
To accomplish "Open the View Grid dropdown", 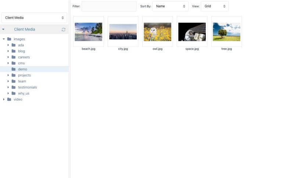I will coord(215,6).
